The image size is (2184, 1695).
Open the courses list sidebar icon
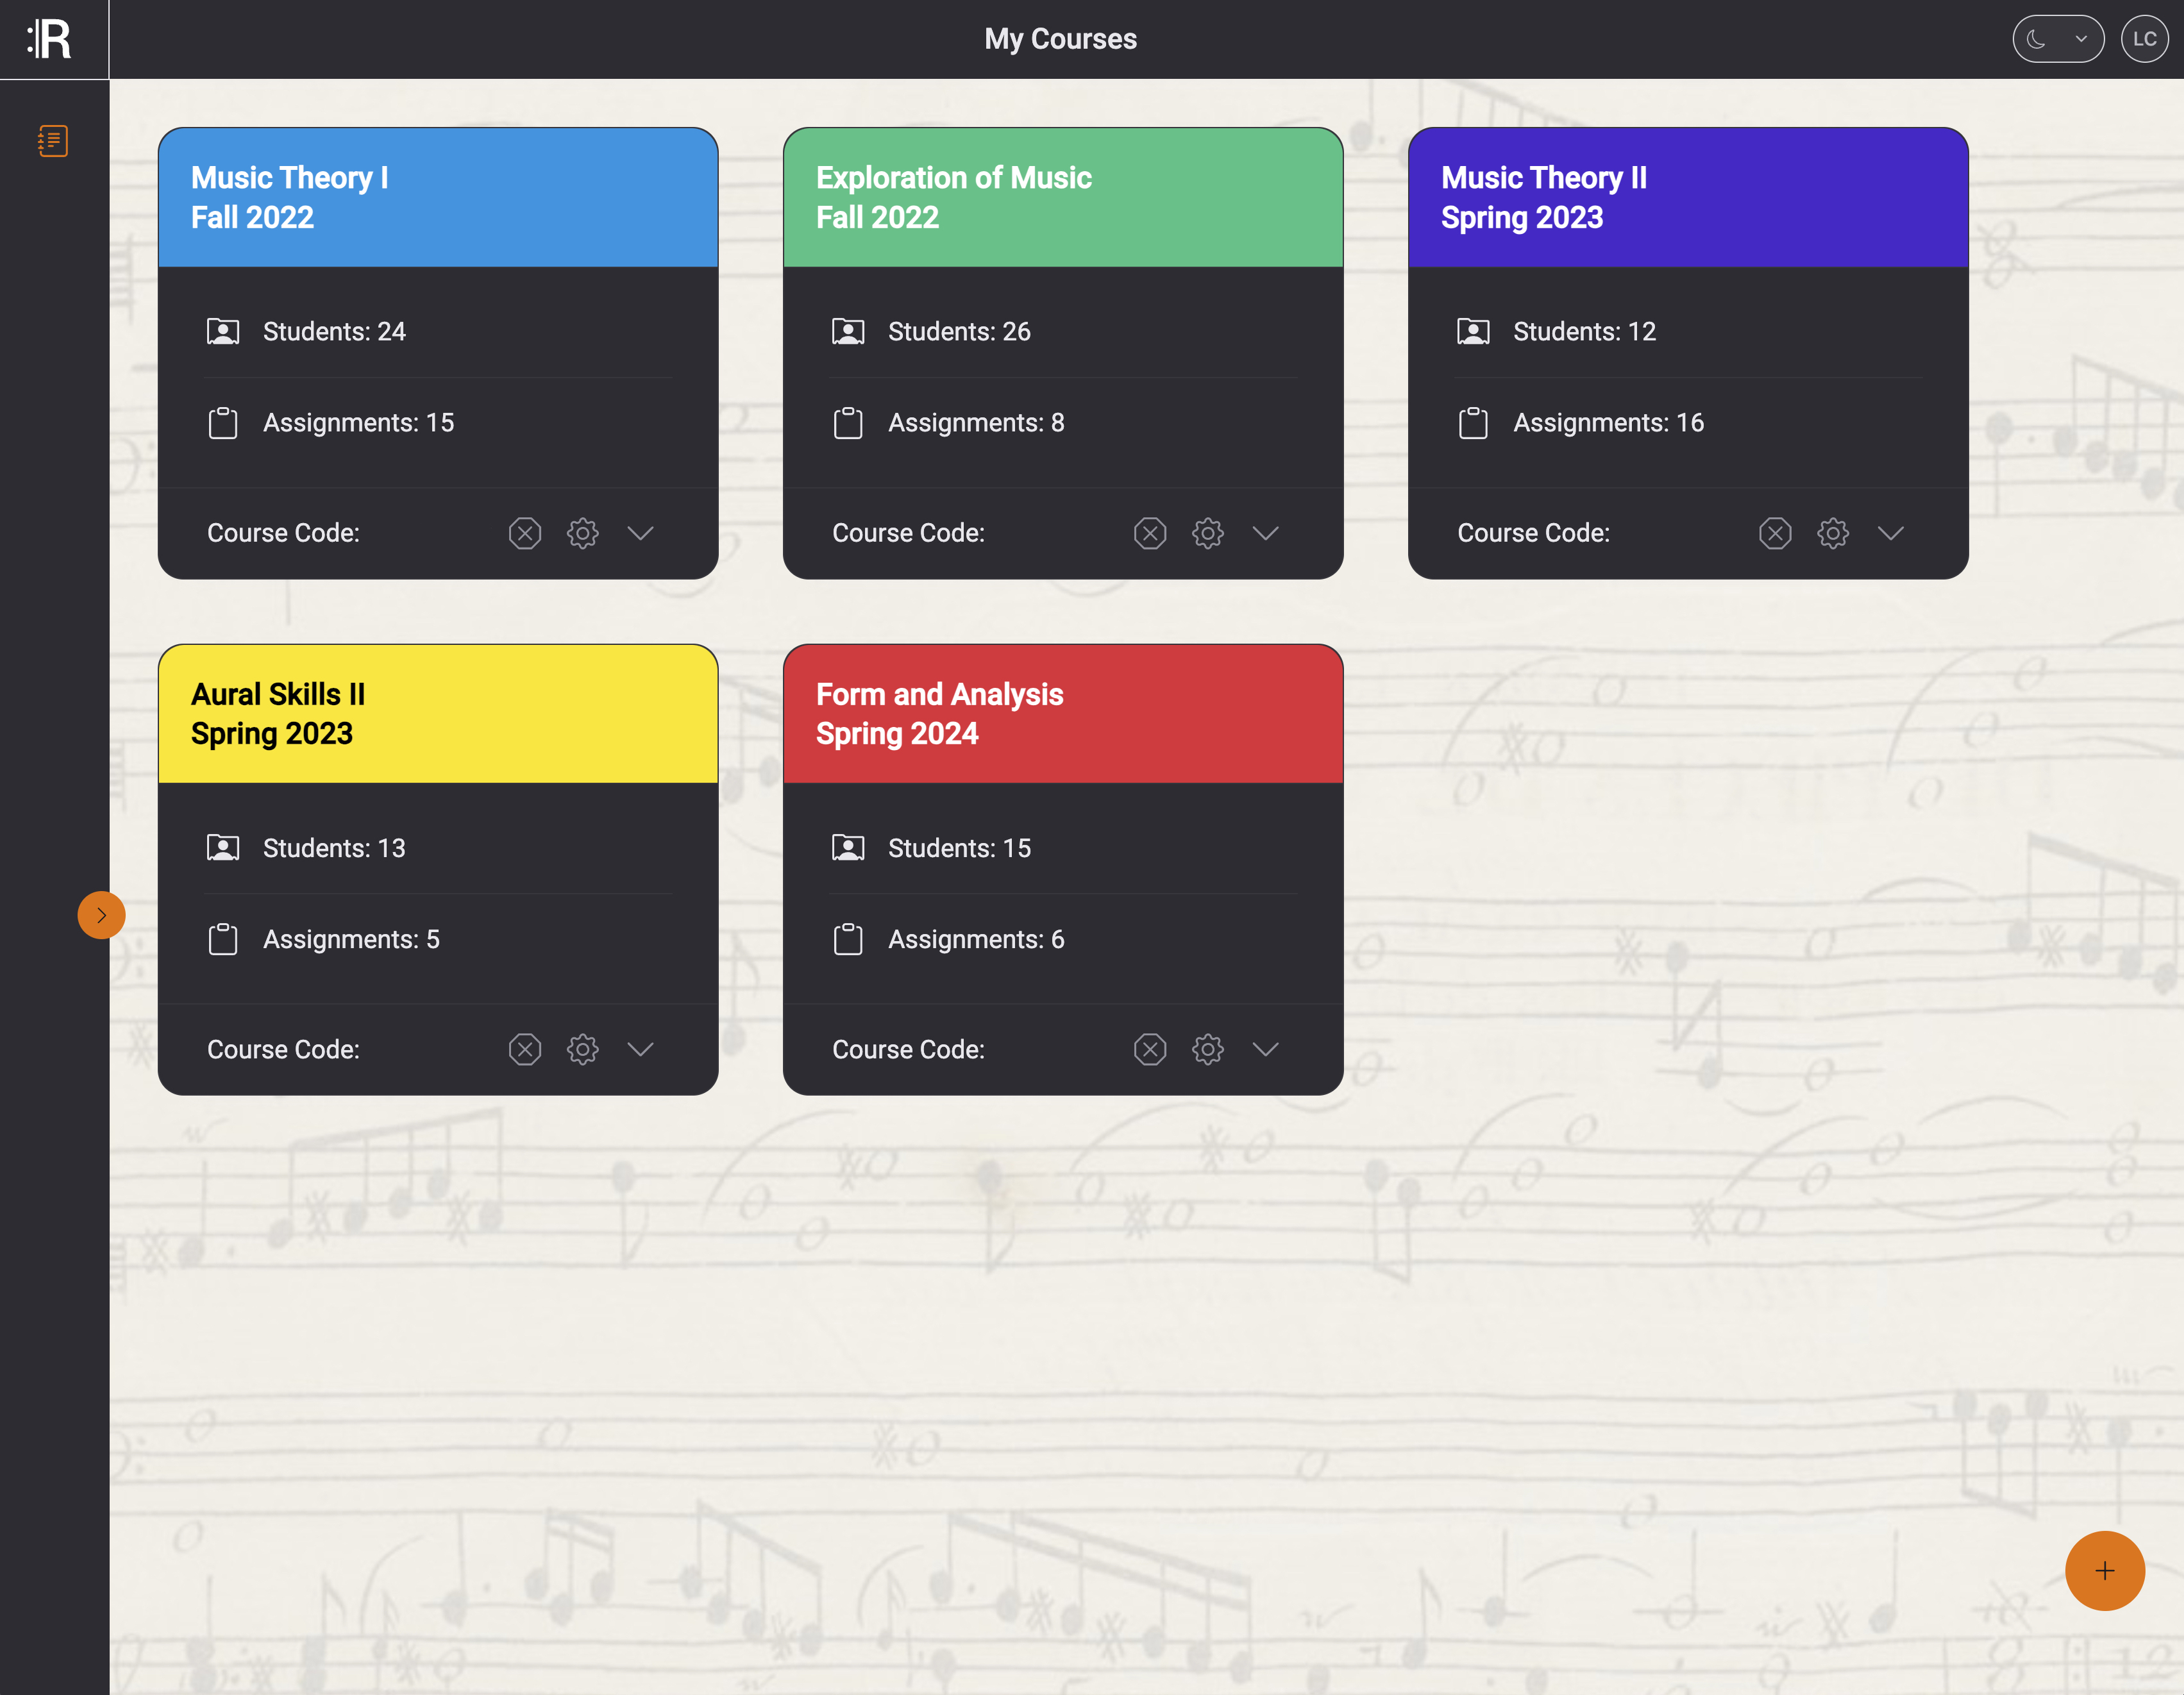pos(53,141)
